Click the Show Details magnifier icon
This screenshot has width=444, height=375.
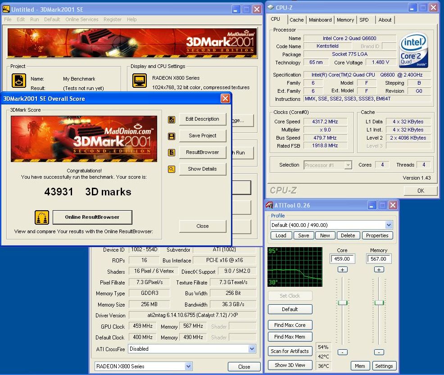point(171,169)
